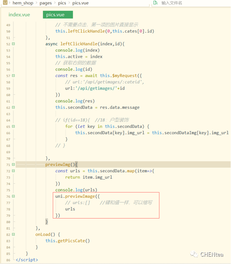
Task: Click the hem_shop breadcrumb
Action: point(23,3)
